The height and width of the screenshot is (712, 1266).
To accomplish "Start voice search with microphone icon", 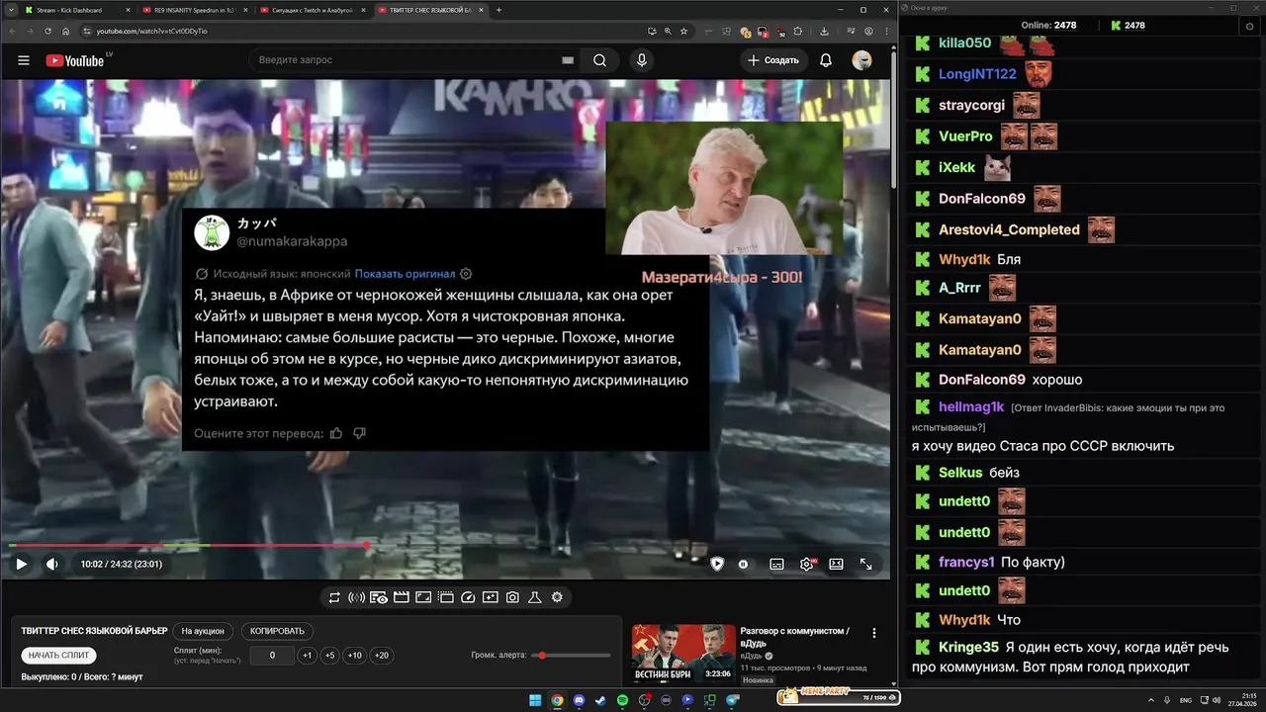I will [x=642, y=60].
